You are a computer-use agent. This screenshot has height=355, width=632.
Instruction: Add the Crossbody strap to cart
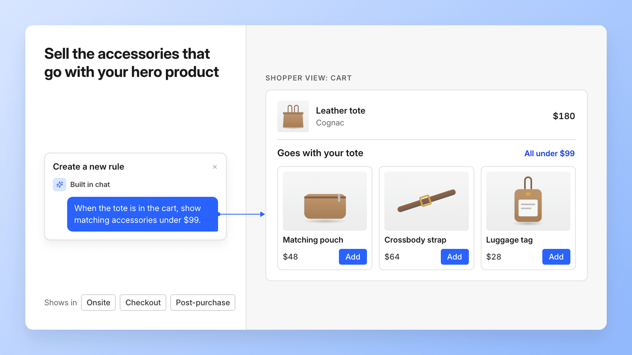[455, 257]
